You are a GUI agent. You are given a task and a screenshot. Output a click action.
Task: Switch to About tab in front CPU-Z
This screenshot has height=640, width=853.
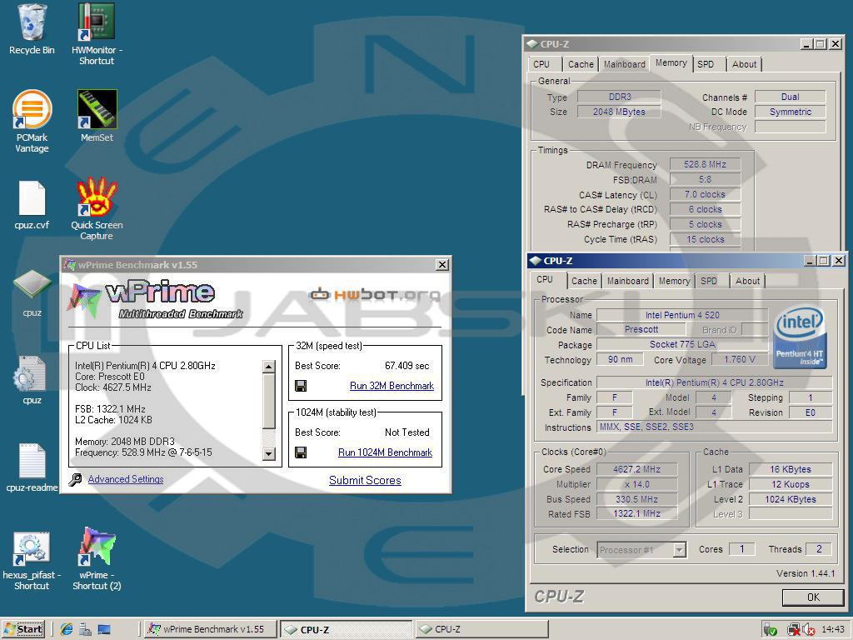pos(747,281)
